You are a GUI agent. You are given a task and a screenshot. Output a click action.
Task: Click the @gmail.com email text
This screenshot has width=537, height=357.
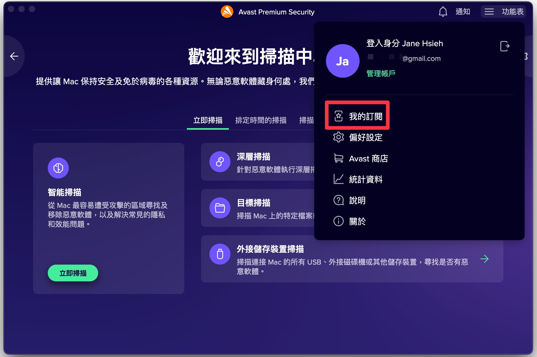click(422, 58)
